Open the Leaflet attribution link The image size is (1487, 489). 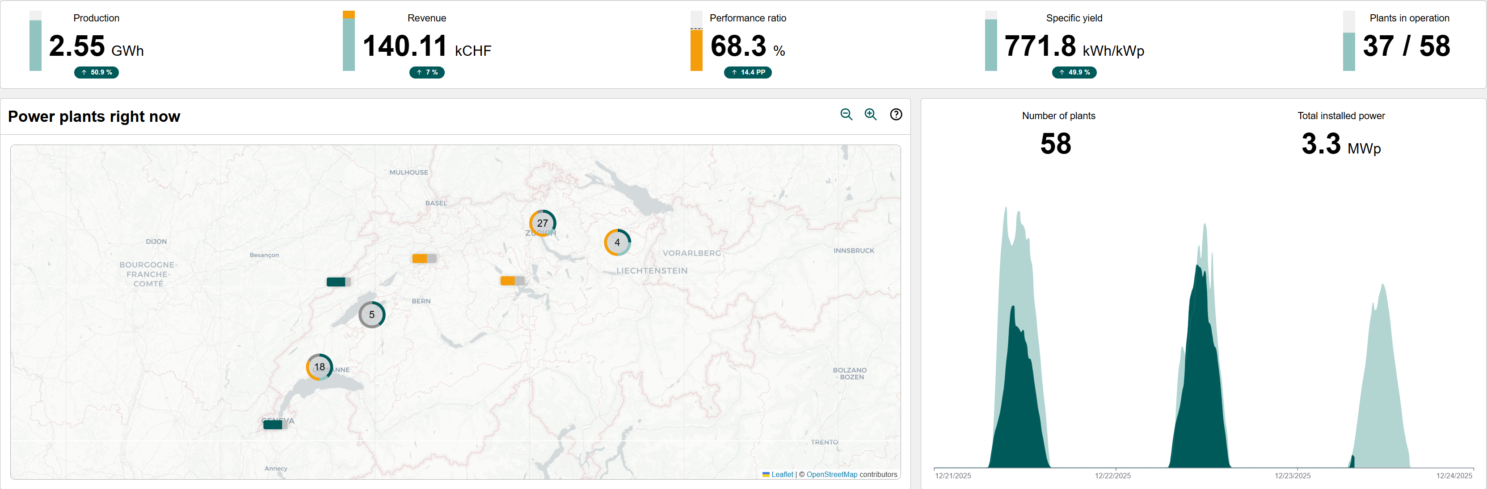coord(782,475)
